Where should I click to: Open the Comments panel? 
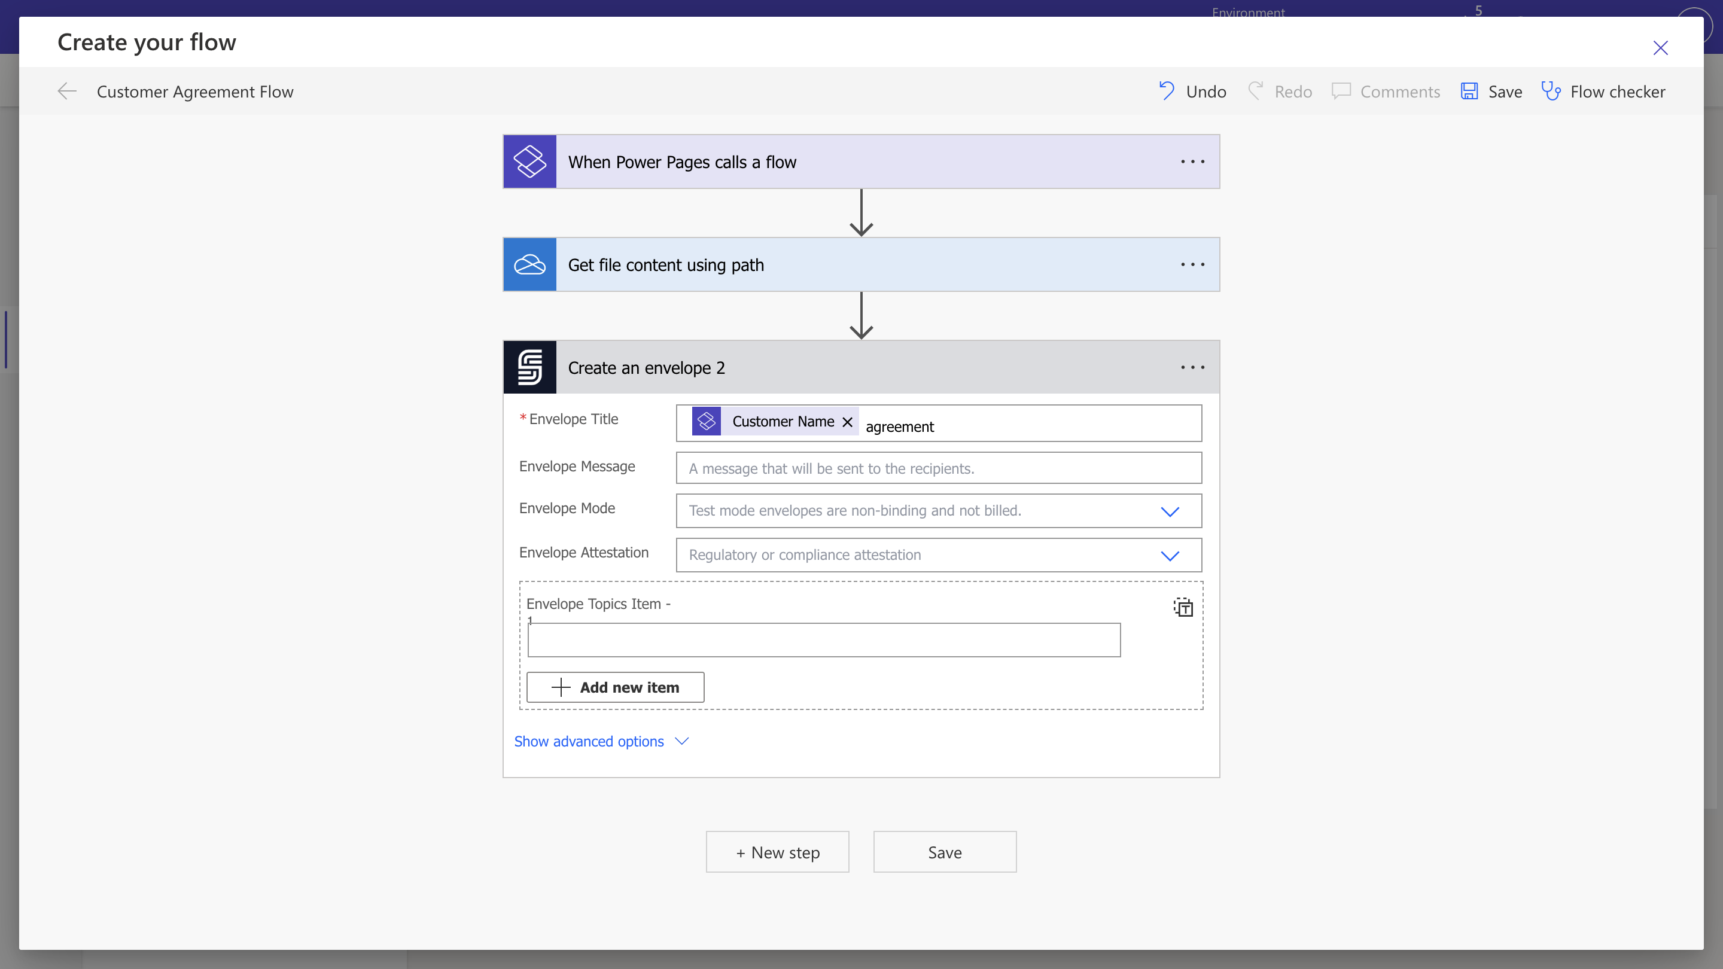point(1384,91)
